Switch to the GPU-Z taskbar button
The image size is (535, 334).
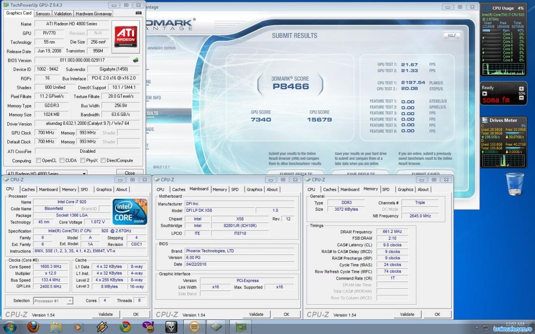pyautogui.click(x=240, y=327)
